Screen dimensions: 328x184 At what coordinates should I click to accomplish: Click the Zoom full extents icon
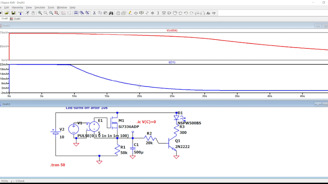[x=57, y=13]
